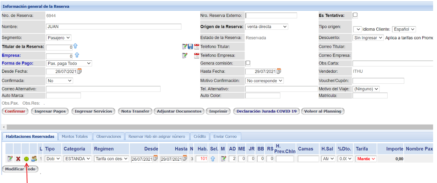Open the calendar picker for Desde Fecha
This screenshot has height=183, width=437.
click(79, 71)
